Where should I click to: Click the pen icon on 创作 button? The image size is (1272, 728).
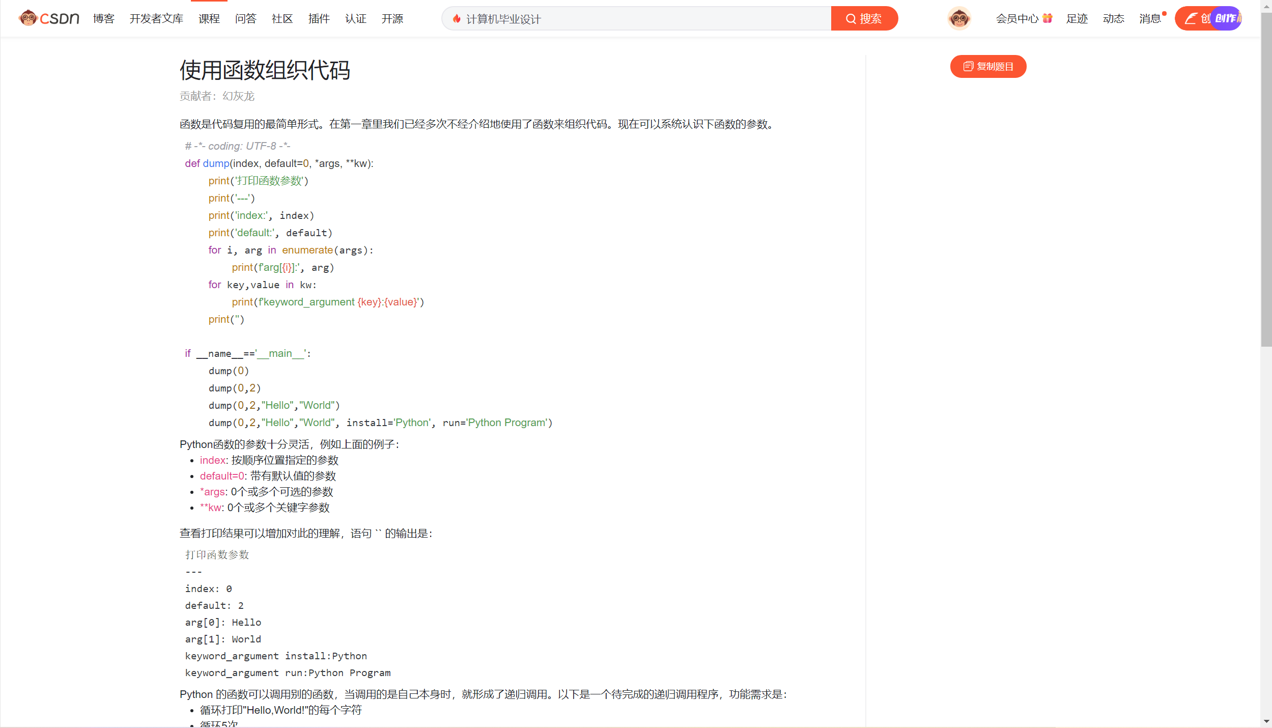[1191, 19]
